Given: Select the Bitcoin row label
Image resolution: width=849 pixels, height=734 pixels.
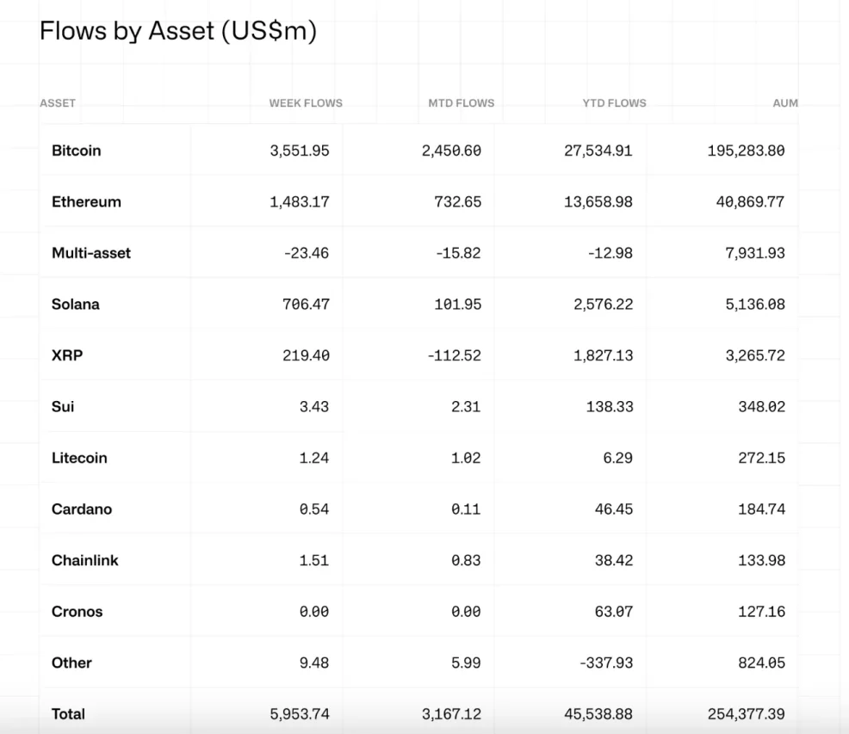Looking at the screenshot, I should 76,151.
